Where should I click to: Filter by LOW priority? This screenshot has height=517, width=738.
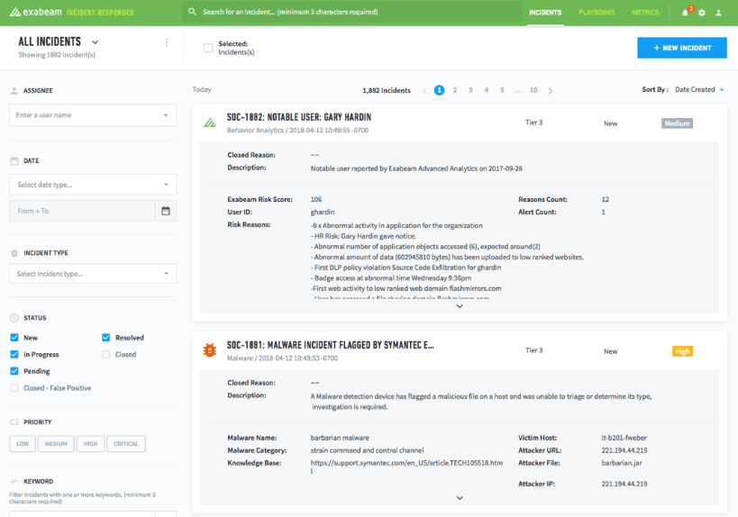(23, 444)
